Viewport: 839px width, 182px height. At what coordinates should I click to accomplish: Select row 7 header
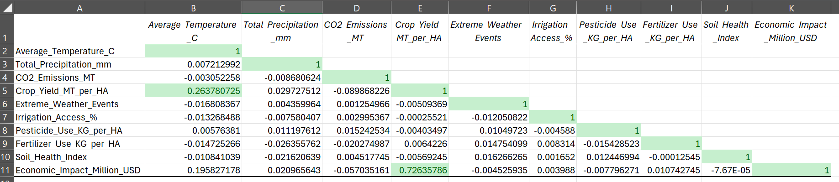pos(7,117)
